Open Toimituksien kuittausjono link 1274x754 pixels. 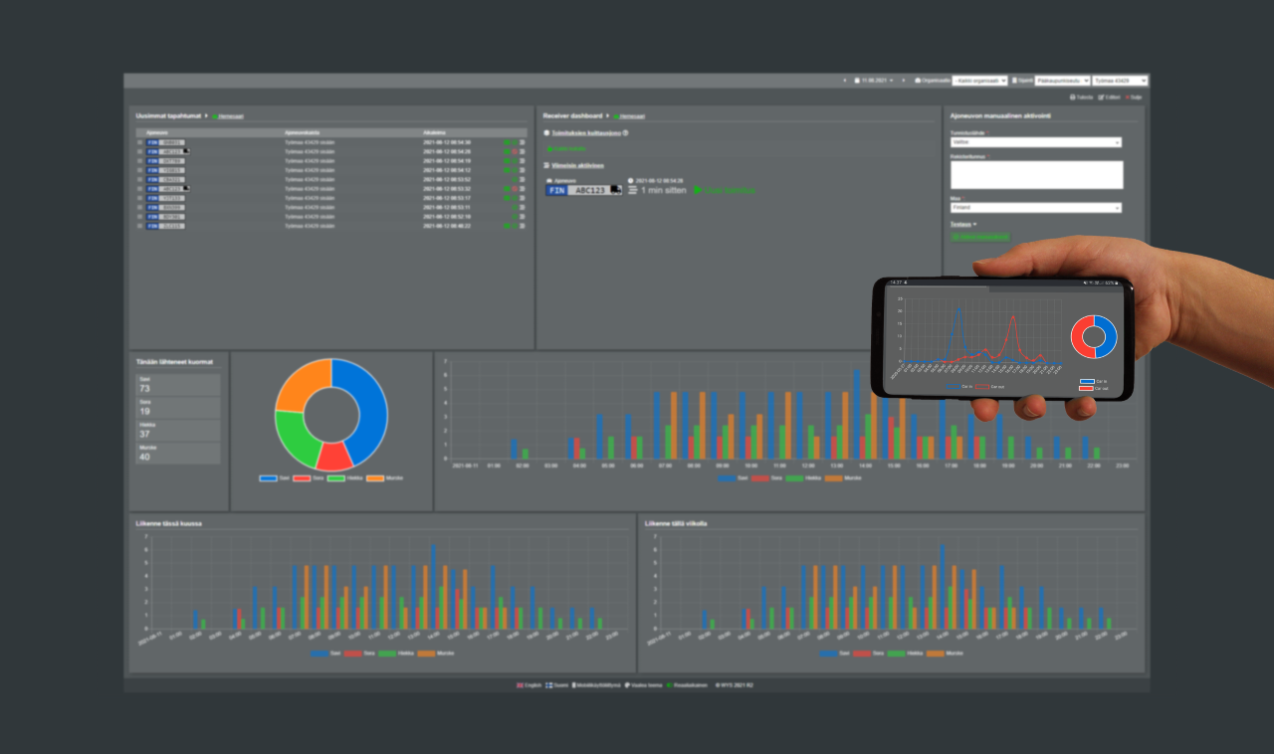pyautogui.click(x=586, y=133)
